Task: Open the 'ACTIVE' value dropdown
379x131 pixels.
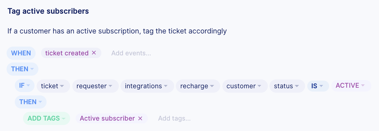Action: [x=351, y=86]
